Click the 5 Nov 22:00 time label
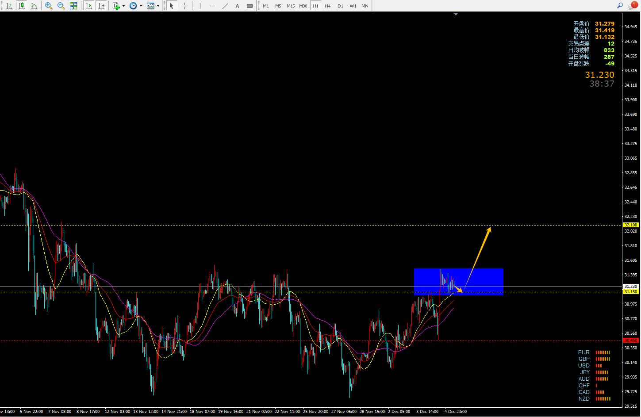This screenshot has width=641, height=417. [x=31, y=412]
